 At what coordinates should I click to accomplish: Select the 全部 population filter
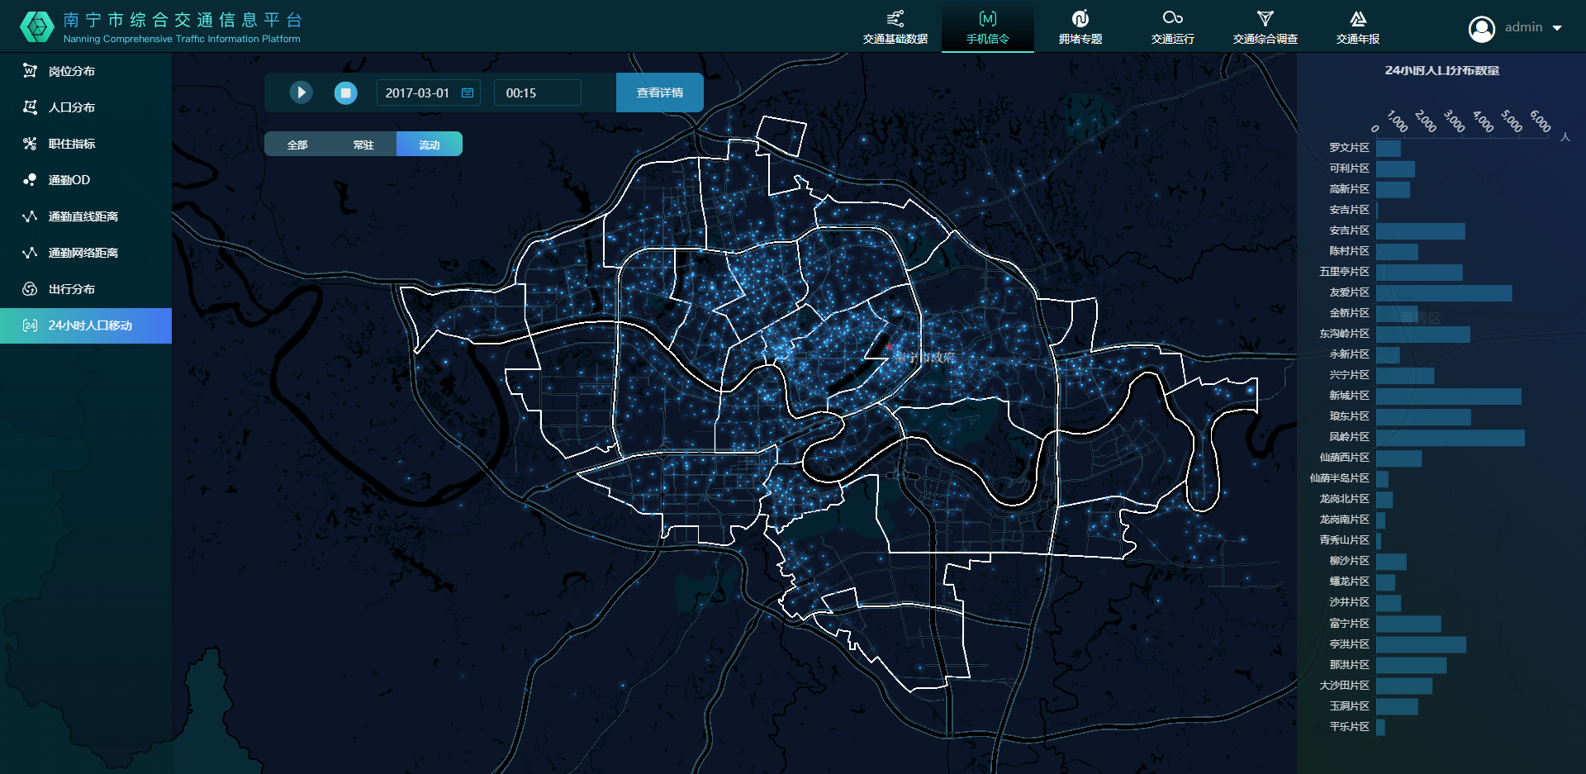(297, 145)
